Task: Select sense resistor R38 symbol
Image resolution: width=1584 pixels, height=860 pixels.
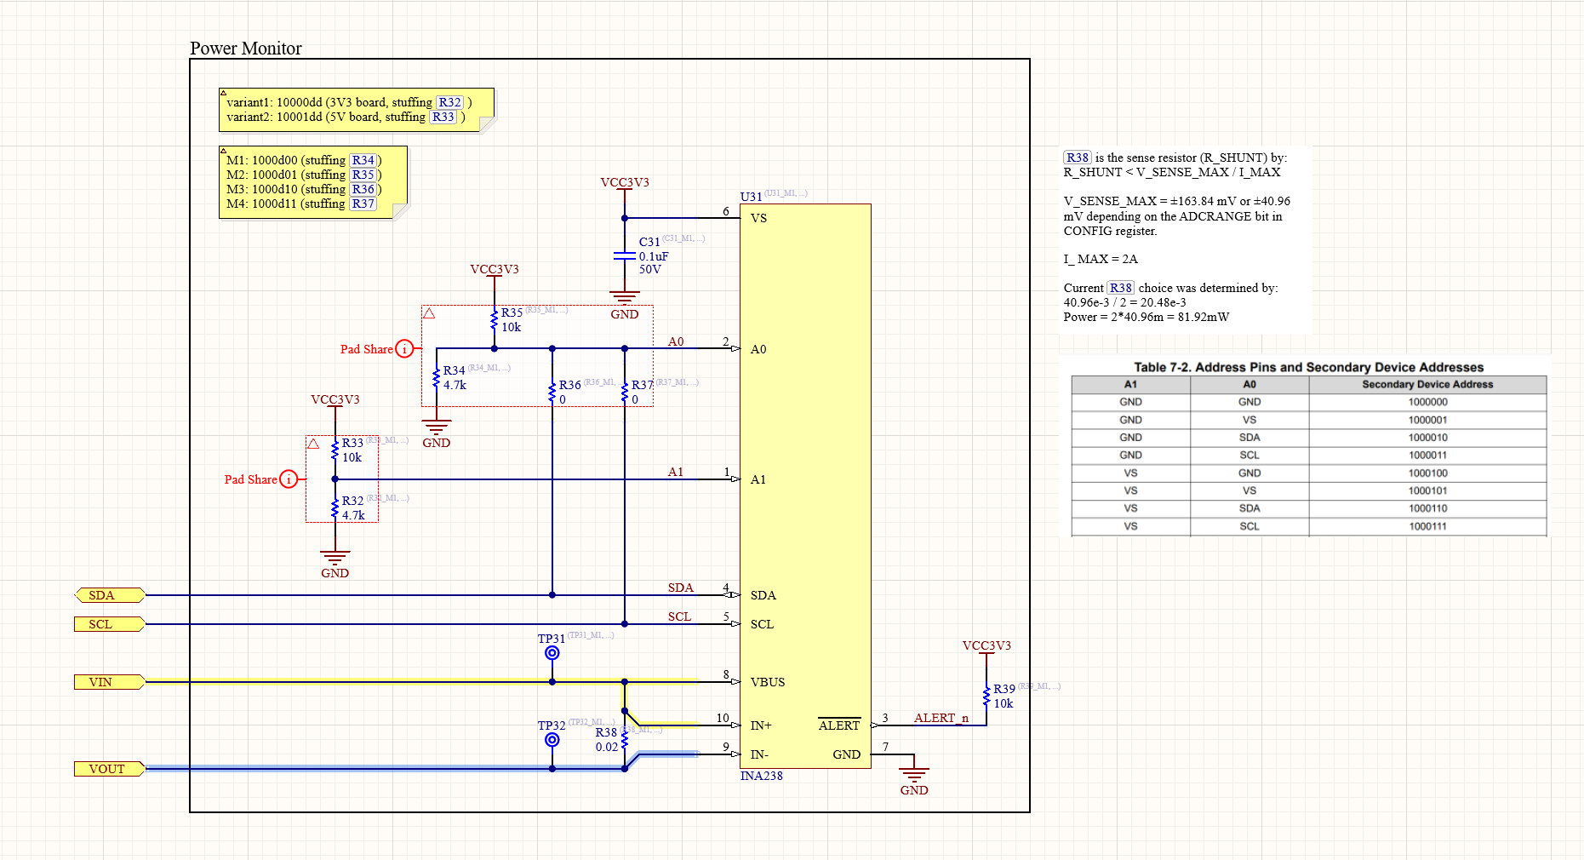Action: (625, 740)
